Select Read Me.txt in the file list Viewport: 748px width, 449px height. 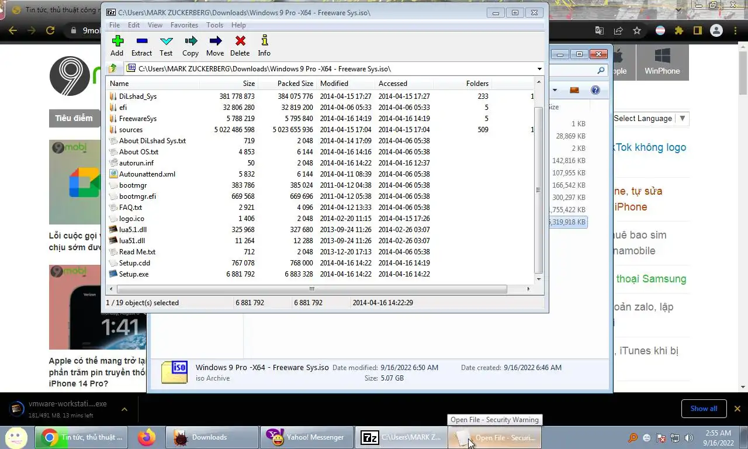321,252
